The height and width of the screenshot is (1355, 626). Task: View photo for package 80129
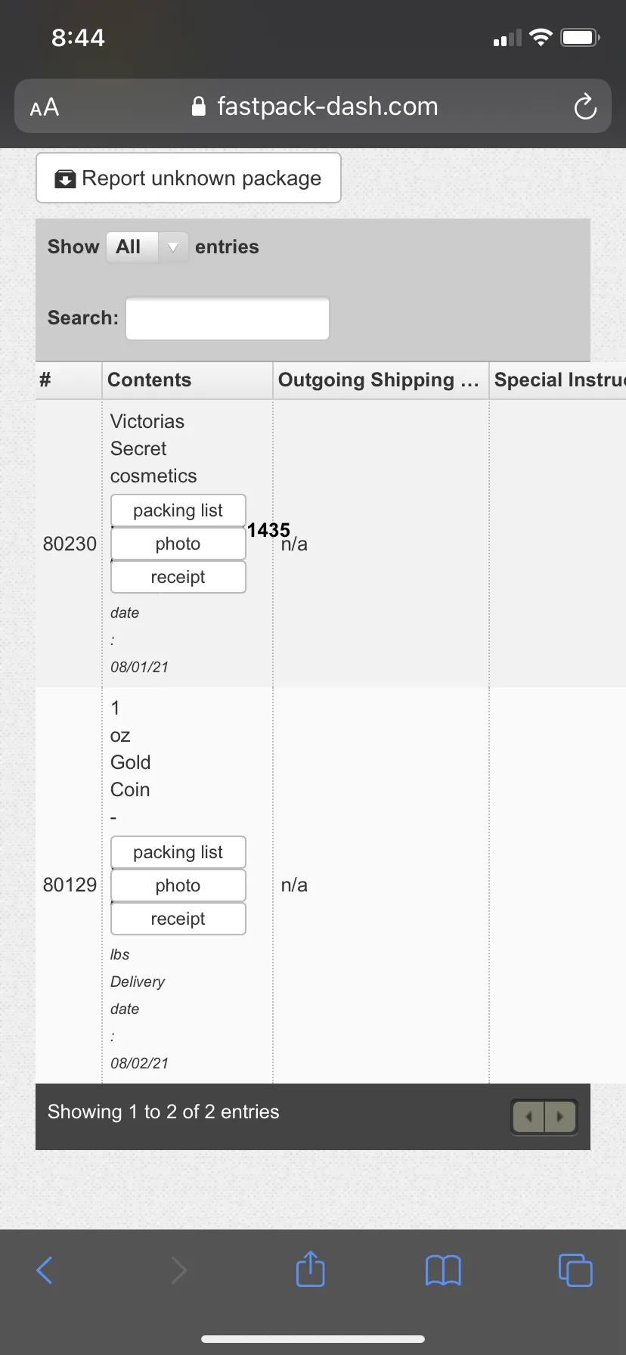click(x=178, y=885)
